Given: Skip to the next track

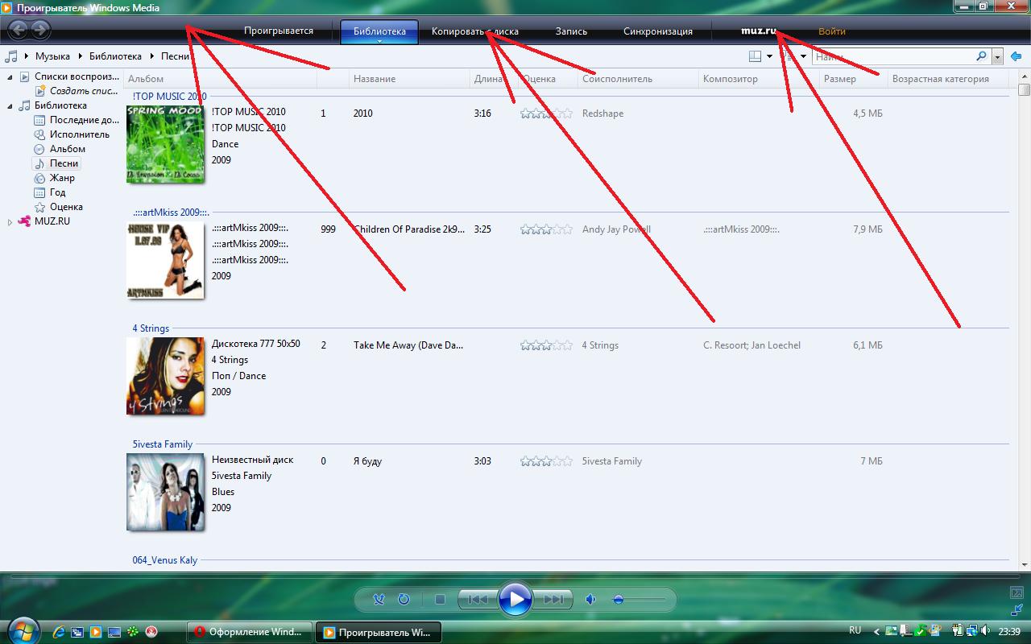Looking at the screenshot, I should click(554, 600).
